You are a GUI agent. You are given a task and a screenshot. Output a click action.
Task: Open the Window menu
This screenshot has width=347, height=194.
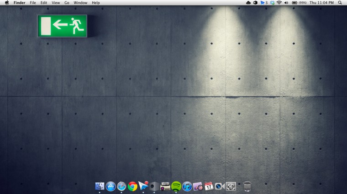pos(80,3)
